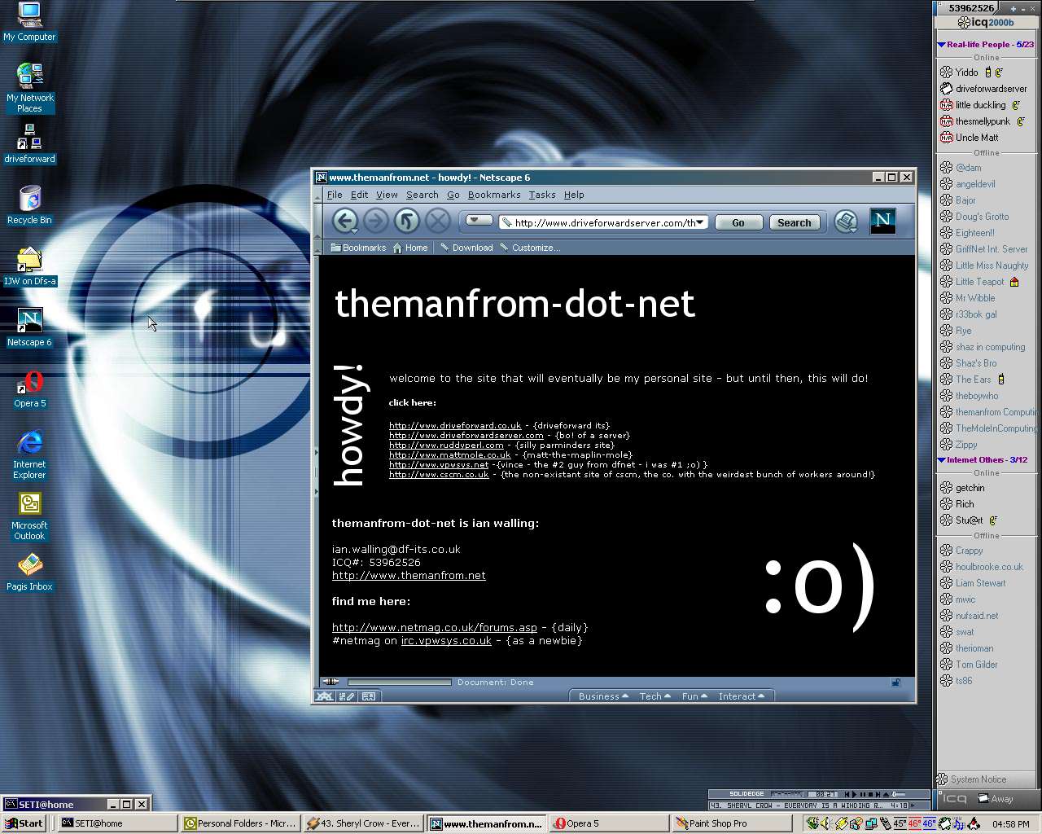Pause the Winamp track playback
The image size is (1042, 834).
861,794
